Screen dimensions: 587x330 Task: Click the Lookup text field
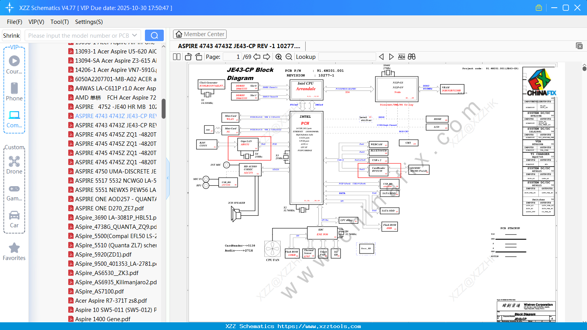point(347,57)
